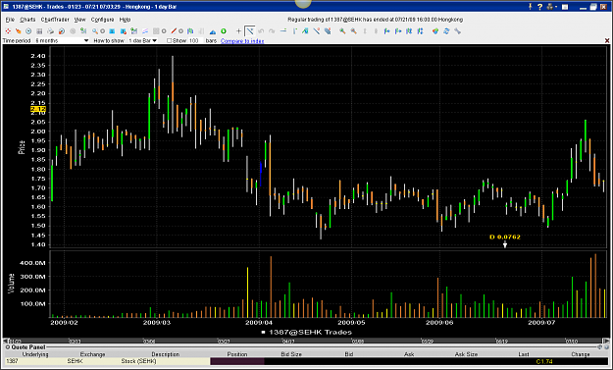Click the orange hand toolbar icon
This screenshot has width=613, height=370.
pyautogui.click(x=18, y=30)
